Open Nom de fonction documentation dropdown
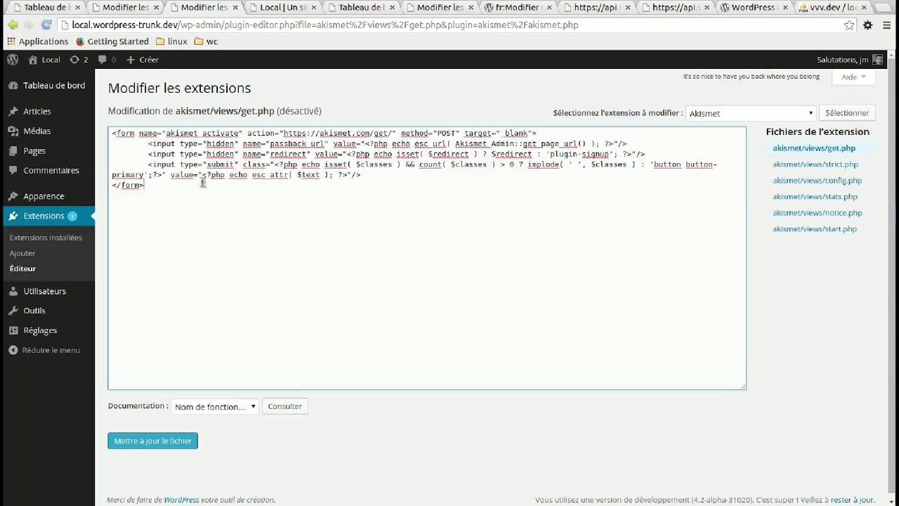 (215, 406)
